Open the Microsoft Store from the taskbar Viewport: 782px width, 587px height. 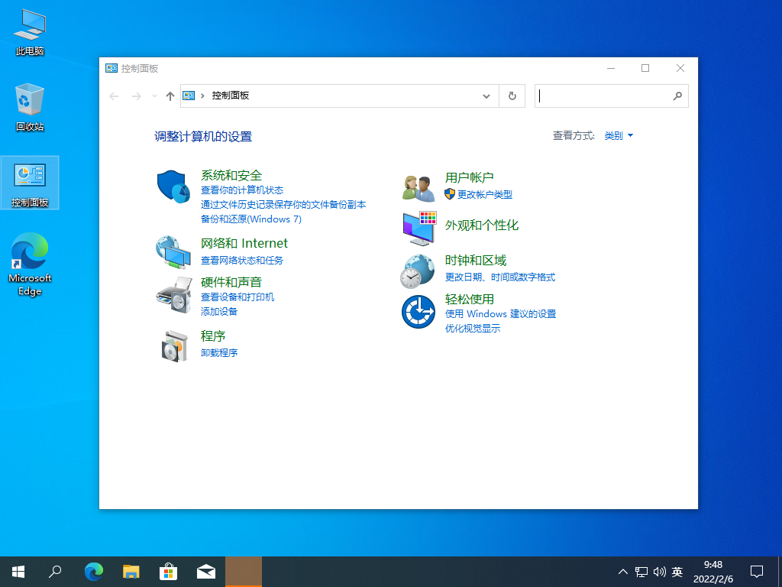click(x=168, y=571)
